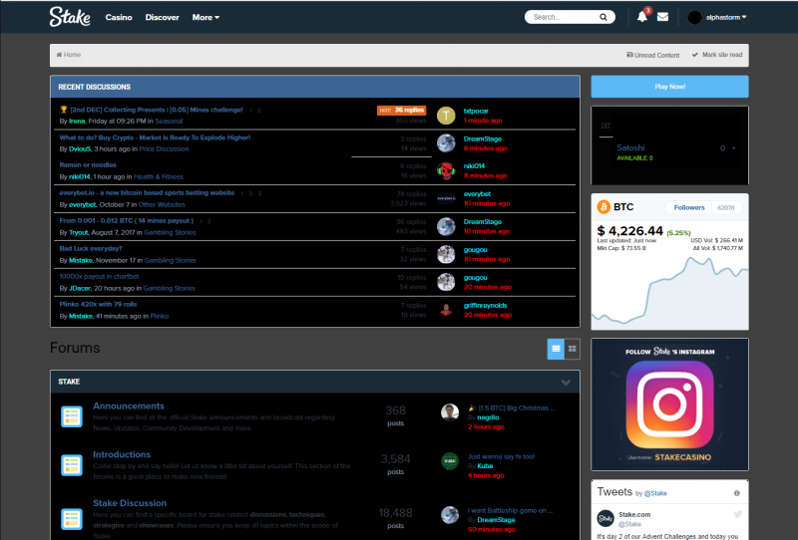Image resolution: width=798 pixels, height=540 pixels.
Task: Click the Tweets info icon
Action: click(x=736, y=493)
